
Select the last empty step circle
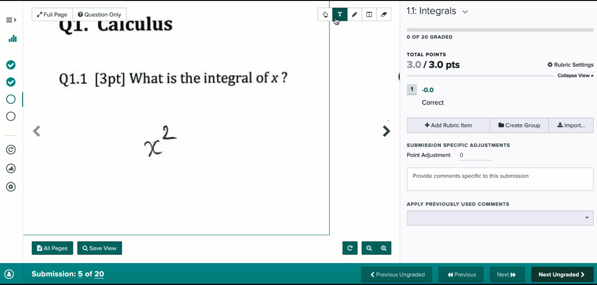coord(11,116)
